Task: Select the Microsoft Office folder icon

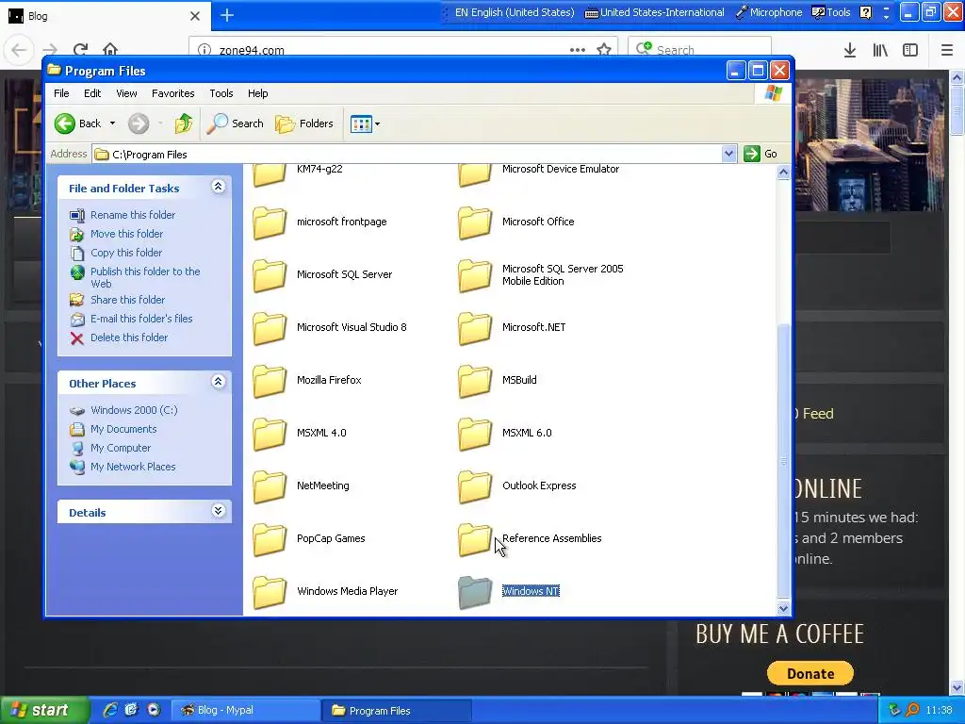Action: [475, 222]
